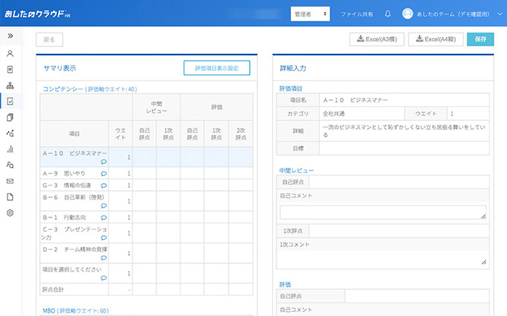This screenshot has width=507, height=316.
Task: Open comment bubble for B-1 行動志向
Action: (103, 218)
